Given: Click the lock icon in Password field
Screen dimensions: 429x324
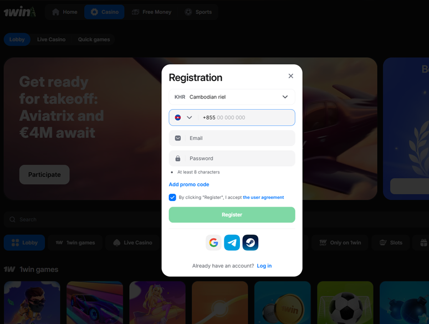Looking at the screenshot, I should pos(178,158).
